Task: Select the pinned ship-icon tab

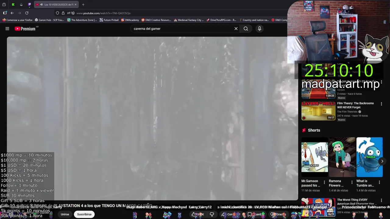Action: coord(21,5)
